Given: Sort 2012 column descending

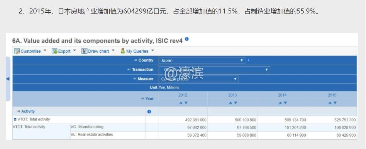Looking at the screenshot, I should pyautogui.click(x=186, y=103).
